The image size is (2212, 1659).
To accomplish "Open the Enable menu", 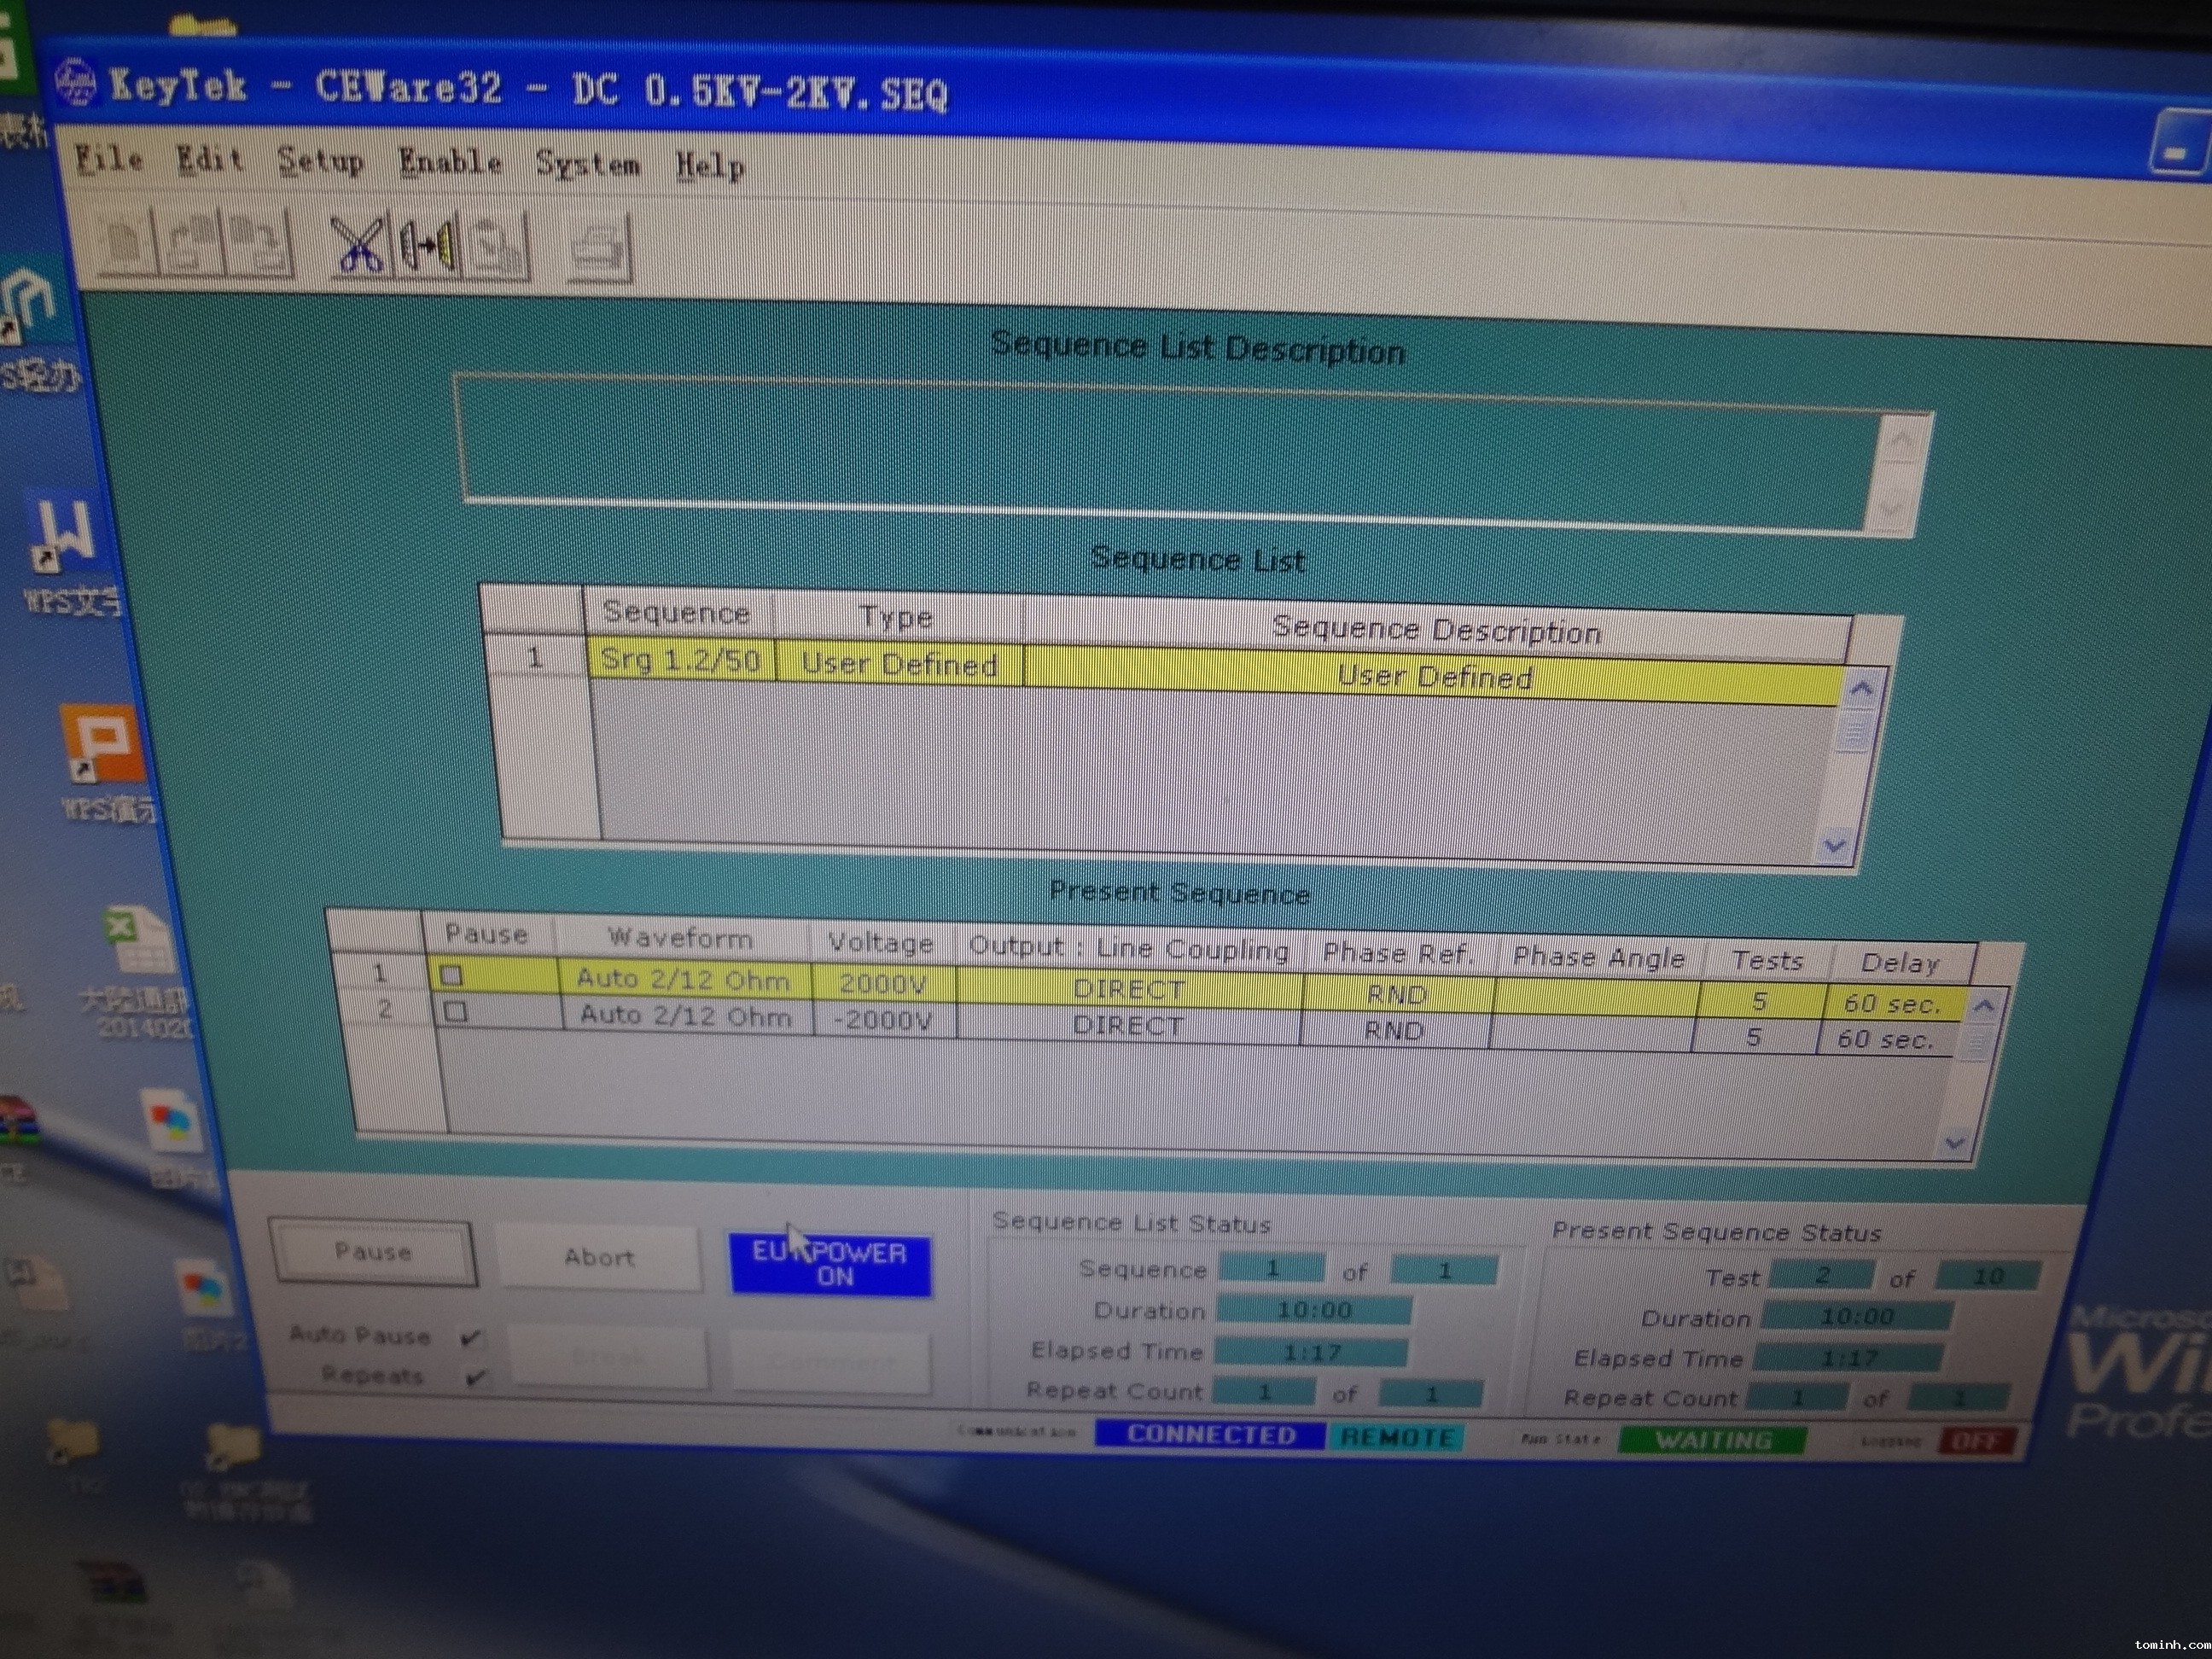I will (x=450, y=162).
